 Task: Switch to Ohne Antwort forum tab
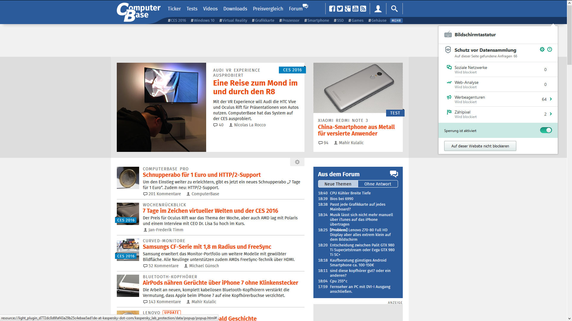[377, 184]
